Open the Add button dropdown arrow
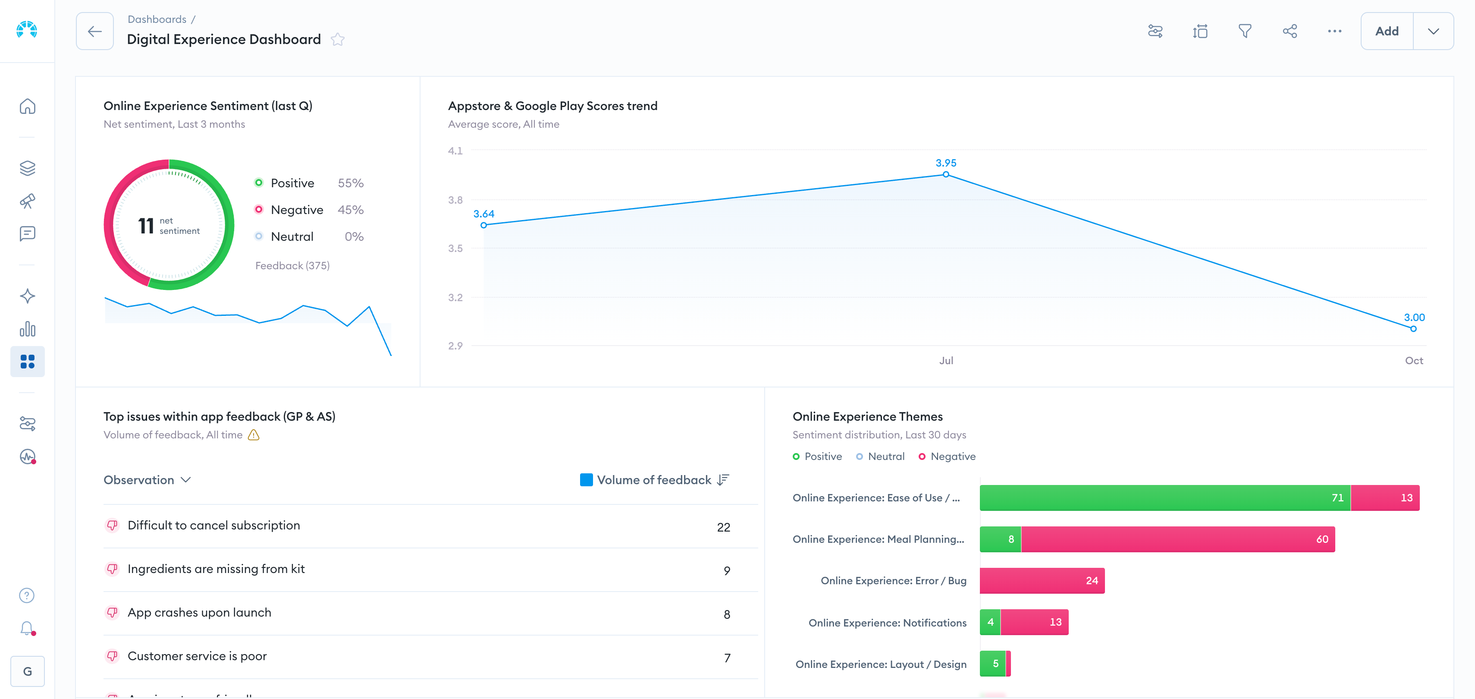The width and height of the screenshot is (1475, 699). point(1433,31)
